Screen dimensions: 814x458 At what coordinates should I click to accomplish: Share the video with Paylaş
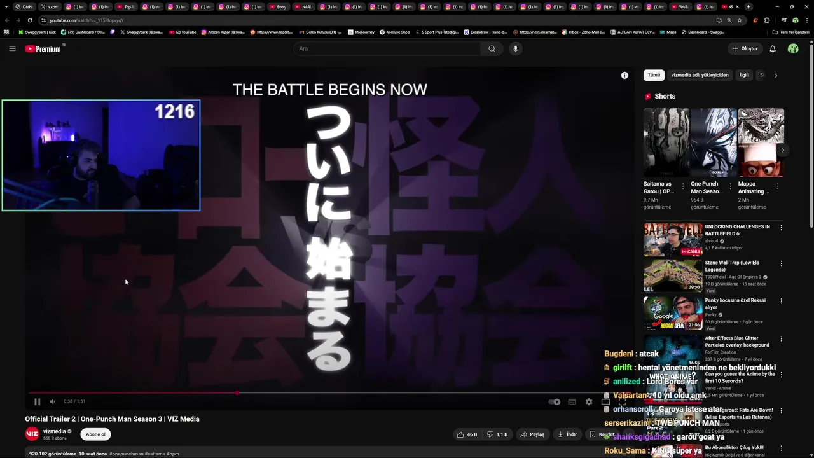(x=532, y=434)
